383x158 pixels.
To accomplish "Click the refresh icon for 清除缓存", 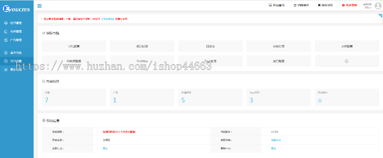I will pos(295,5).
